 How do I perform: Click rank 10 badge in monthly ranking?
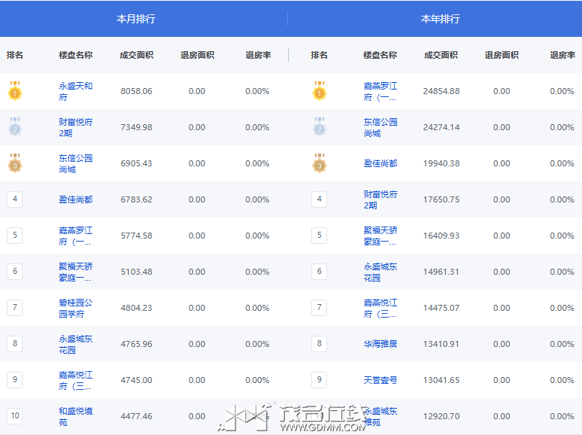pyautogui.click(x=14, y=415)
